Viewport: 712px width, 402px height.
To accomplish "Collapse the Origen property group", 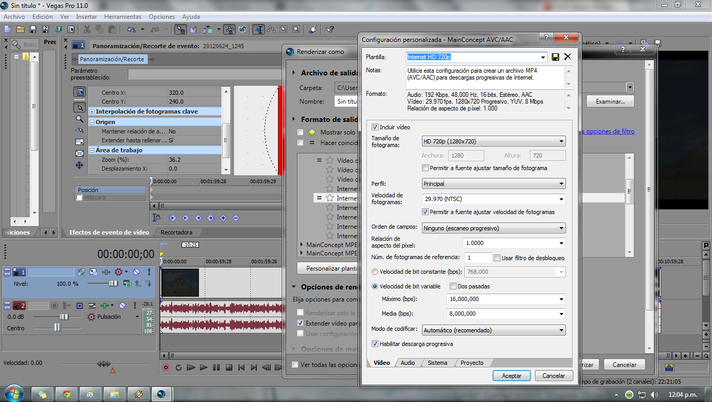I will (92, 122).
